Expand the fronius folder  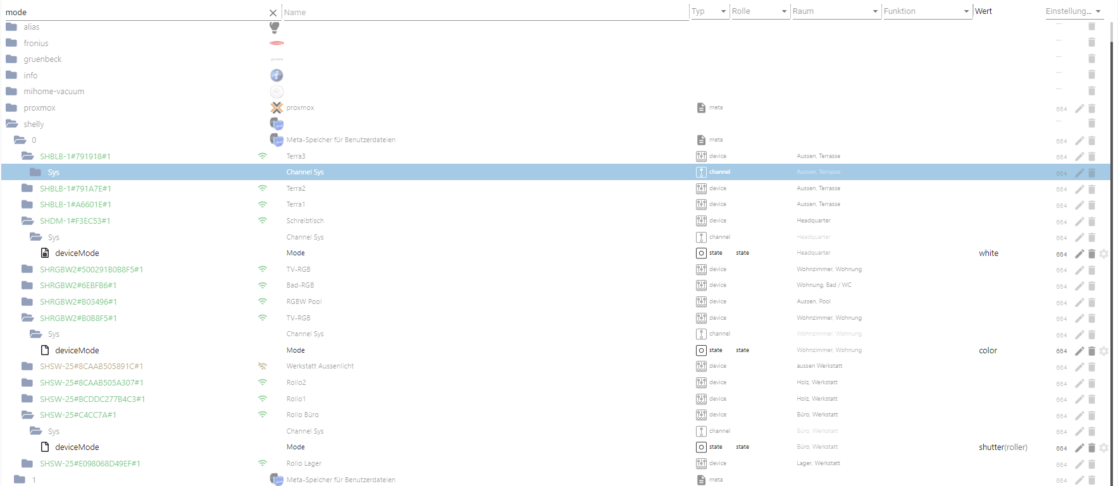pyautogui.click(x=11, y=43)
